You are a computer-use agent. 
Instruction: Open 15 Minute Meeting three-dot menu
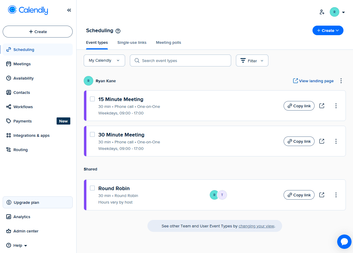(336, 106)
